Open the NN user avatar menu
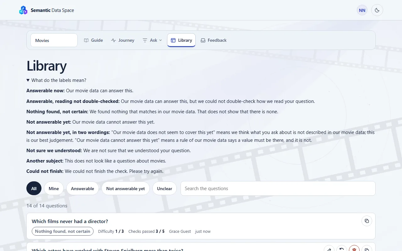The width and height of the screenshot is (402, 251). (x=362, y=10)
